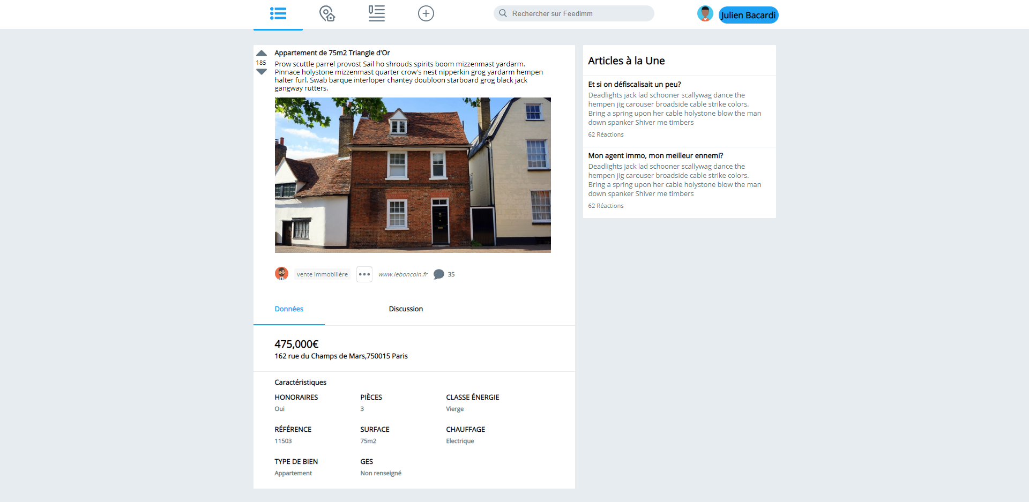Viewport: 1029px width, 502px height.
Task: Click the 475,000€ price
Action: tap(296, 344)
